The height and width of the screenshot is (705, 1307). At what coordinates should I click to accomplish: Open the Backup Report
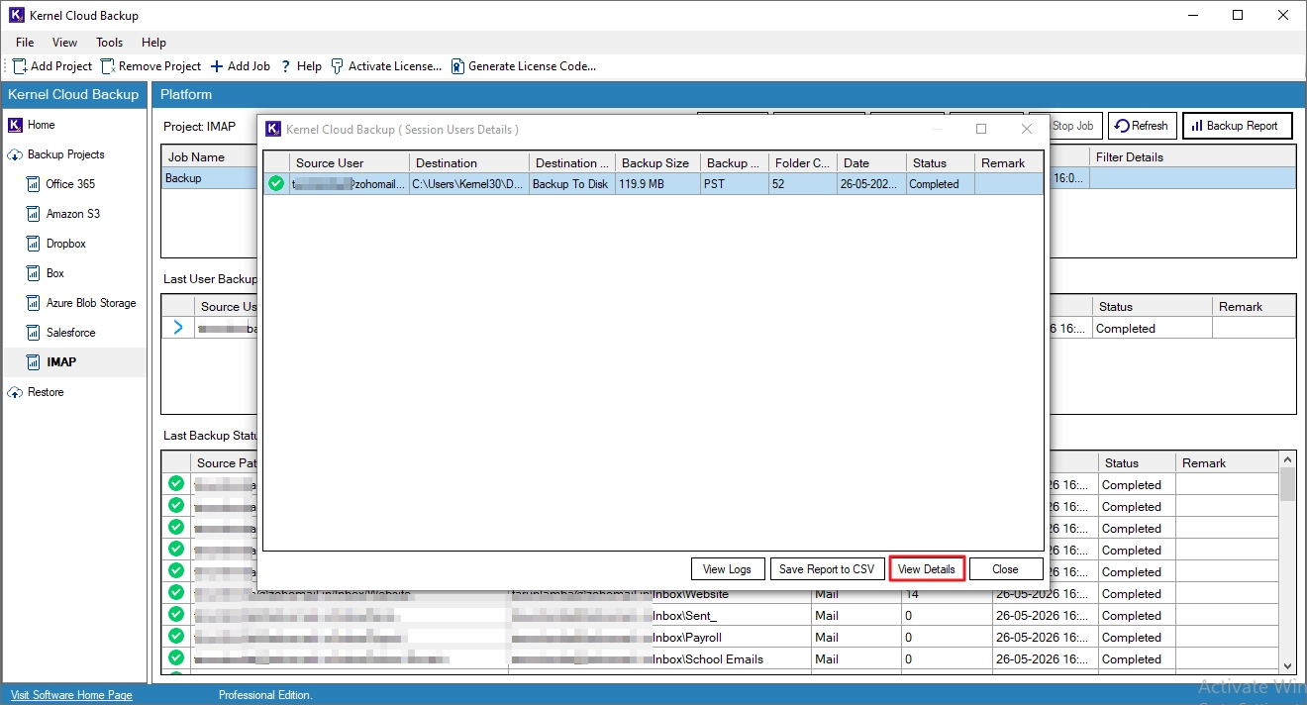(1237, 126)
